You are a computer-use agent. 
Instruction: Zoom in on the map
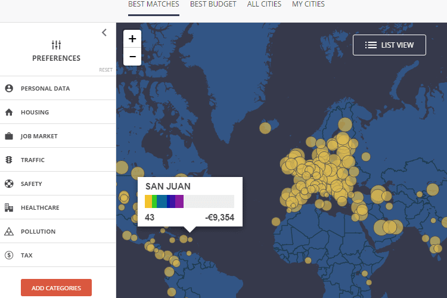[x=132, y=39]
